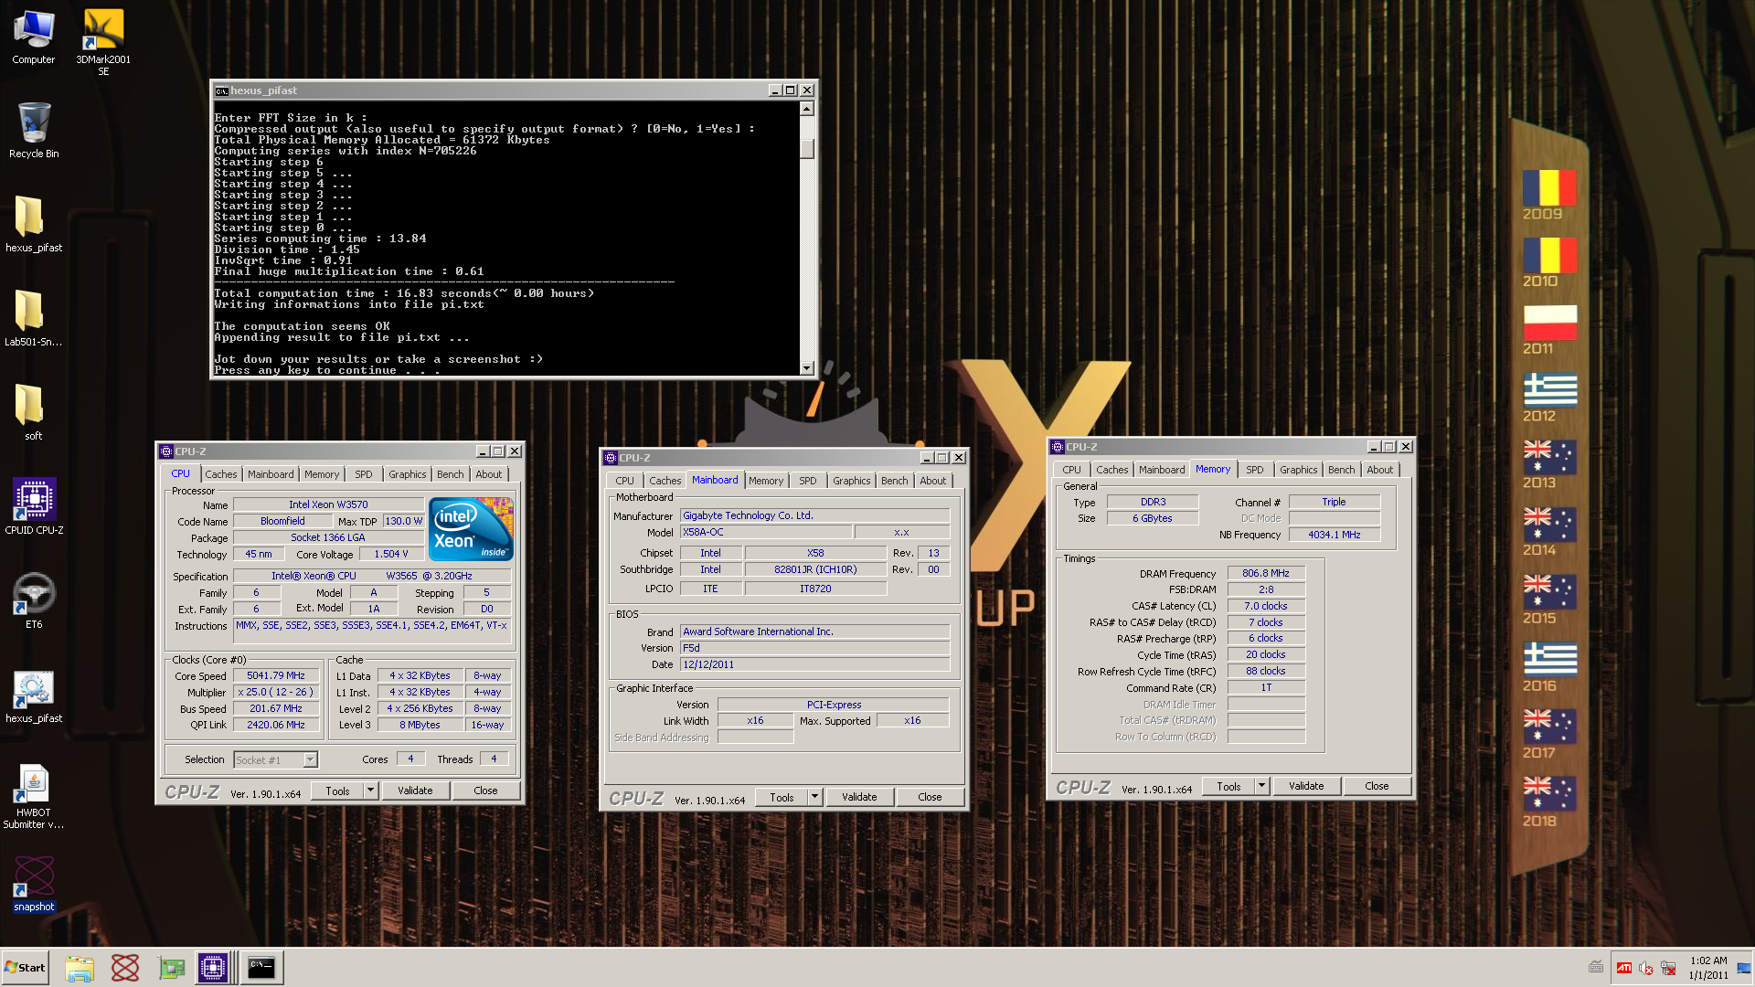Click console scrollbar up arrow
This screenshot has height=987, width=1755.
point(806,109)
